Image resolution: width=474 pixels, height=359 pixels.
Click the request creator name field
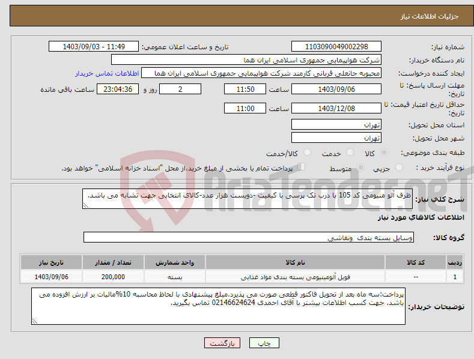tap(261, 73)
